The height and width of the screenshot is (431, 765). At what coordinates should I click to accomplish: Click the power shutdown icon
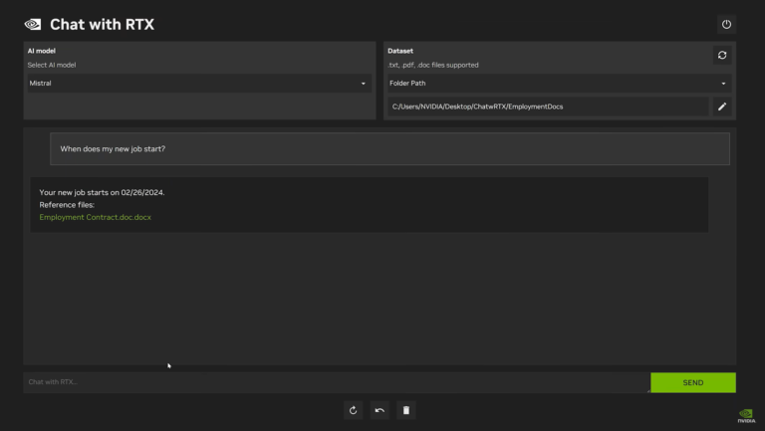pos(726,24)
